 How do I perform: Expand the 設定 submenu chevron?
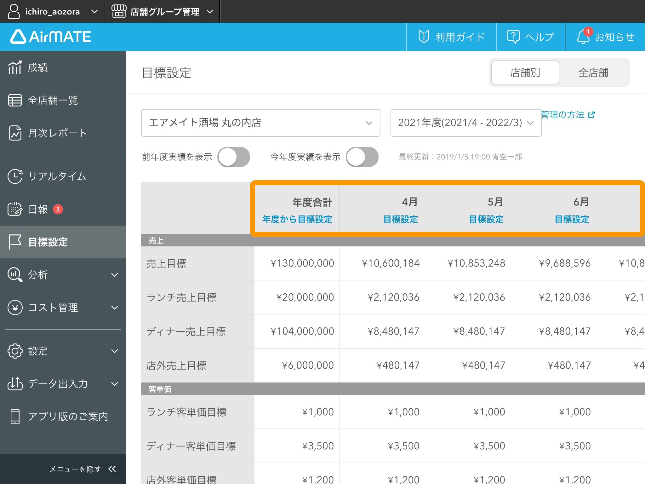[115, 351]
